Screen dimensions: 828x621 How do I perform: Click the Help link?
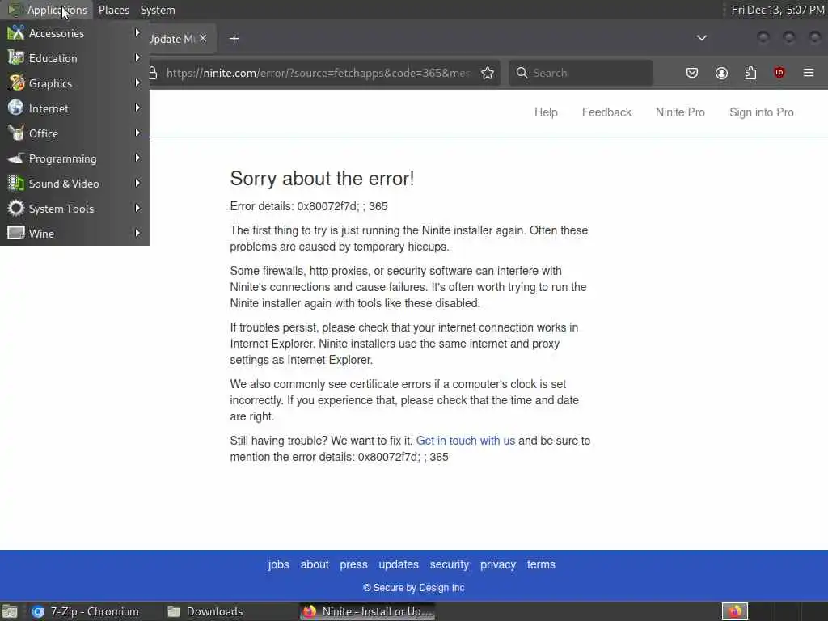coord(546,112)
